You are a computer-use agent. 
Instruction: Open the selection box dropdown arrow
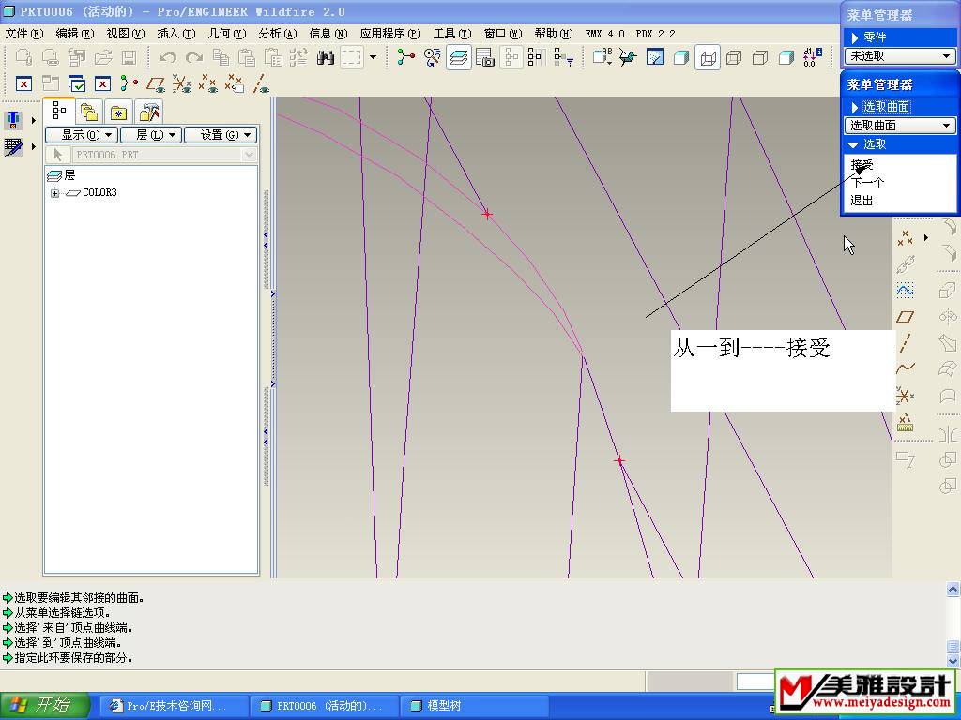point(373,57)
